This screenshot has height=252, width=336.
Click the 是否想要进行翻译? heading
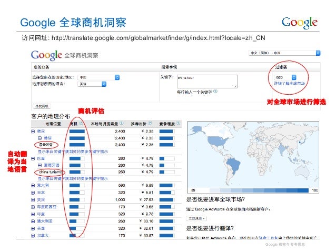click(210, 228)
